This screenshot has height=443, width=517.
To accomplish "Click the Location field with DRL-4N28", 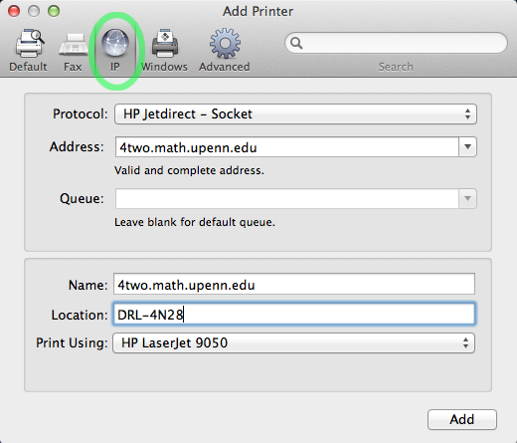I will [294, 314].
